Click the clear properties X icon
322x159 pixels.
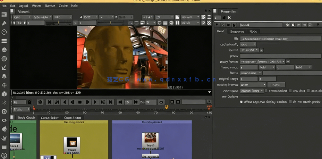click(x=229, y=18)
